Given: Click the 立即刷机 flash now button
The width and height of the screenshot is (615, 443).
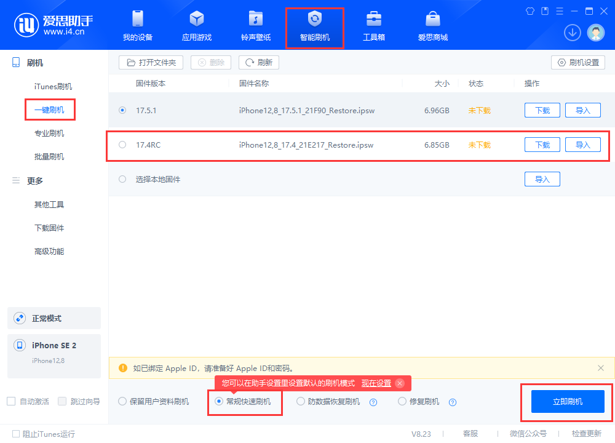Looking at the screenshot, I should point(568,401).
